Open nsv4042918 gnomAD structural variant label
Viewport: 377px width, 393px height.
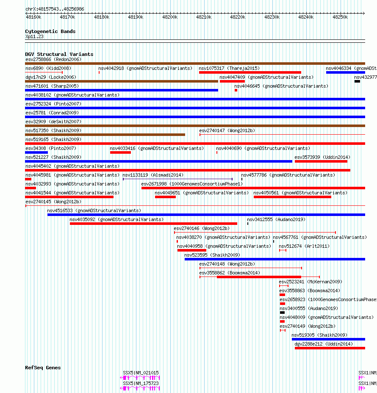click(x=145, y=68)
